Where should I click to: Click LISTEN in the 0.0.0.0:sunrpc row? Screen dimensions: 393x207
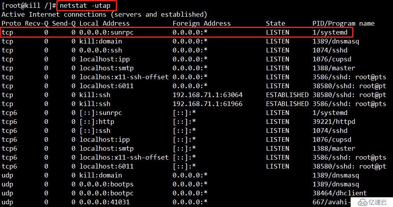coord(278,33)
